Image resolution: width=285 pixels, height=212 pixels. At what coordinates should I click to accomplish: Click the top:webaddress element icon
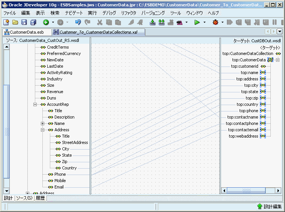[263, 136]
